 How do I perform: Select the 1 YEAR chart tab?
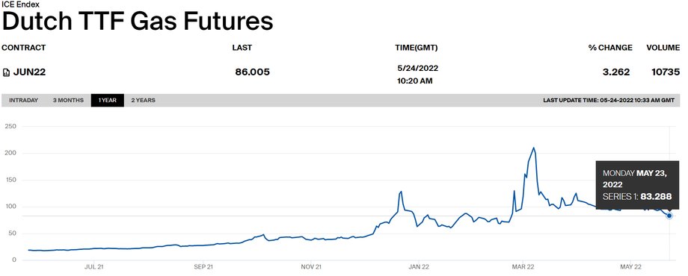[x=108, y=101]
